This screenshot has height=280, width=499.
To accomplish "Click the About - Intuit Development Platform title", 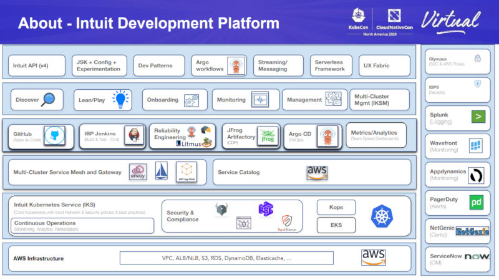I will pyautogui.click(x=148, y=23).
